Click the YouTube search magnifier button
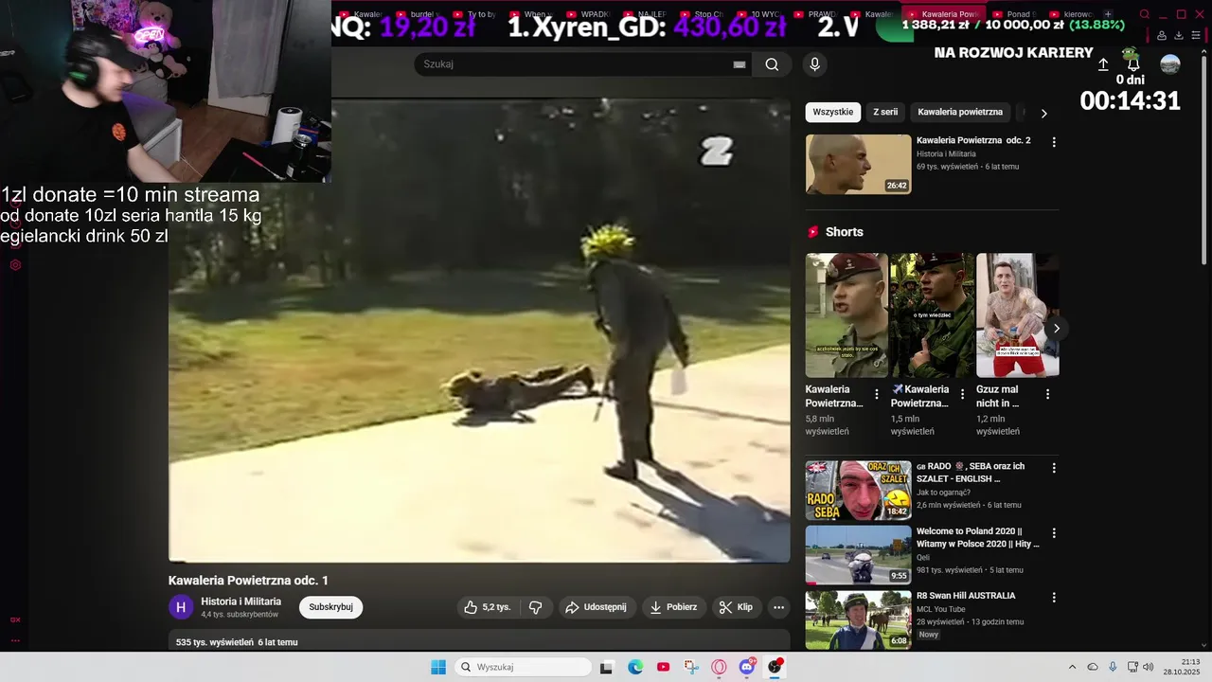The height and width of the screenshot is (682, 1212). tap(772, 64)
